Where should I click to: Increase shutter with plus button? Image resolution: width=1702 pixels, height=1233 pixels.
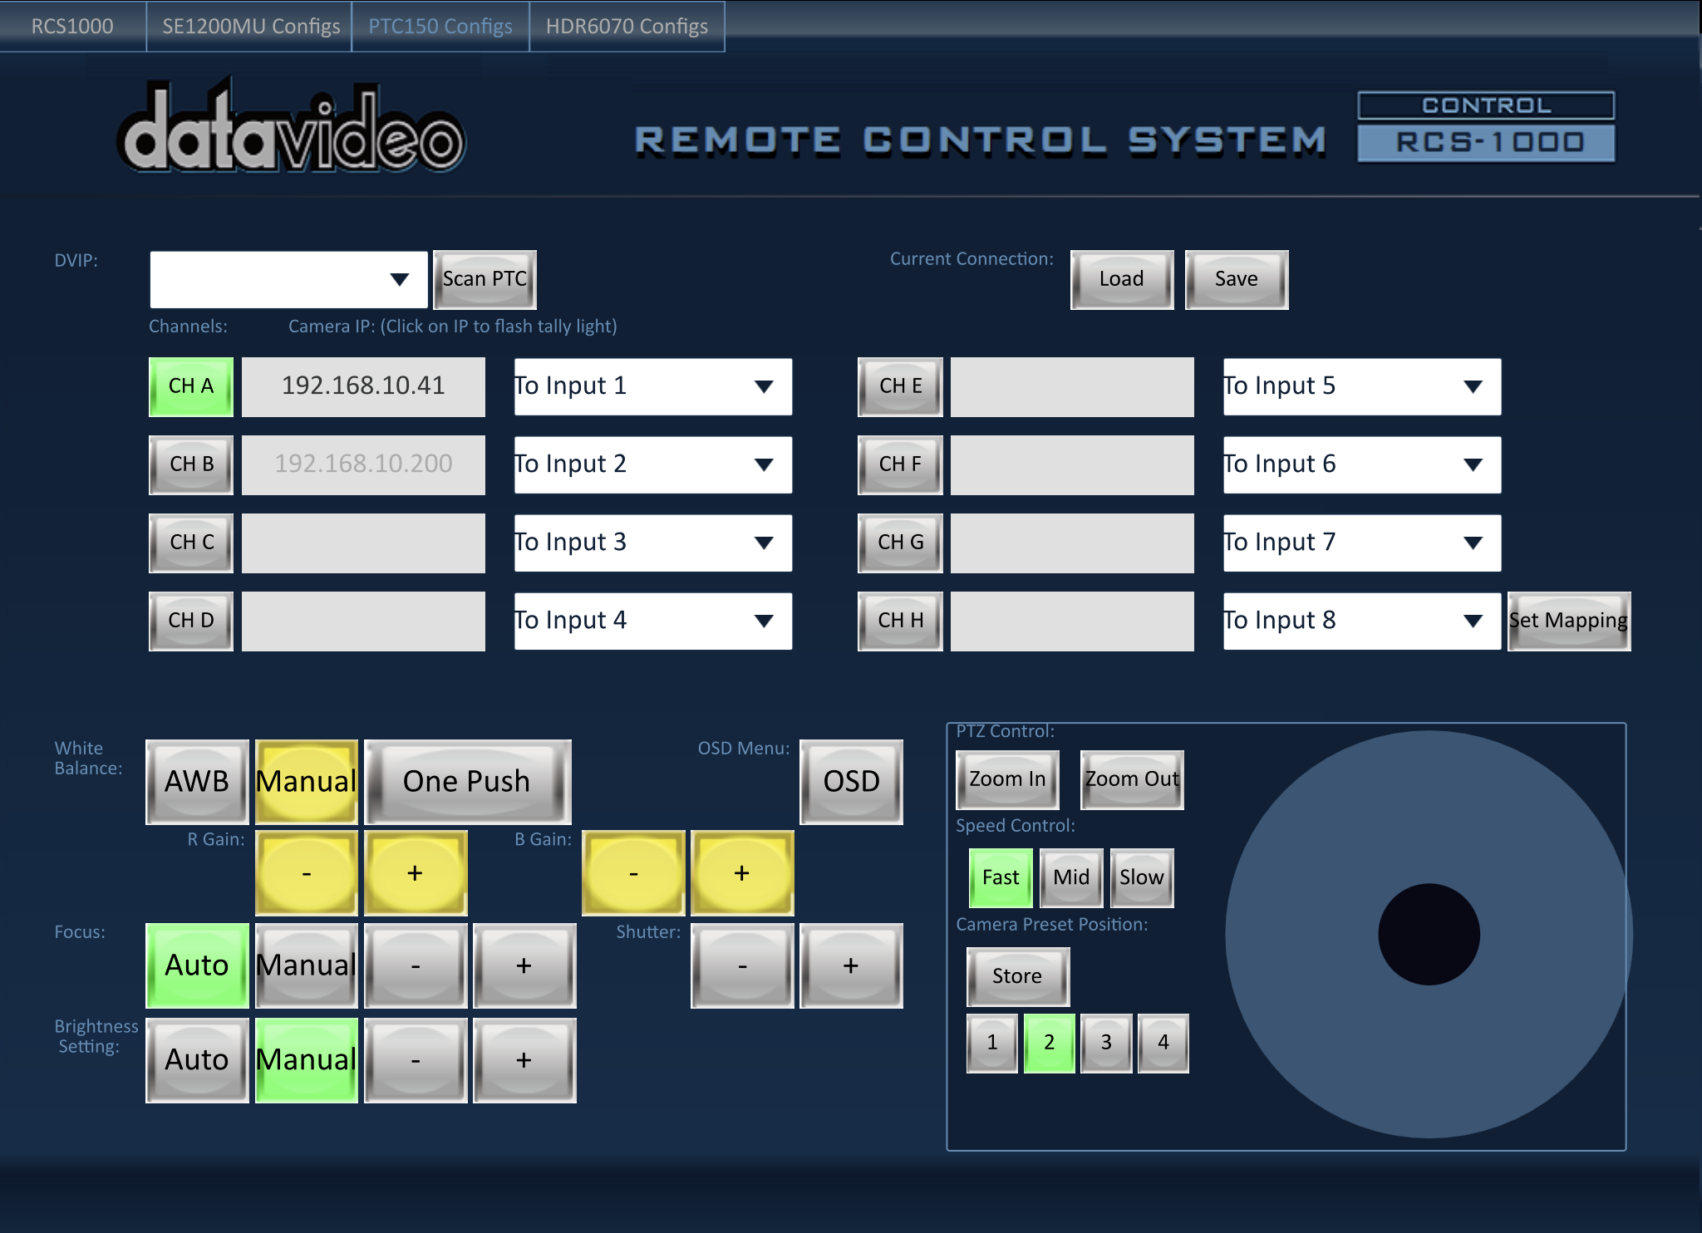(x=851, y=965)
